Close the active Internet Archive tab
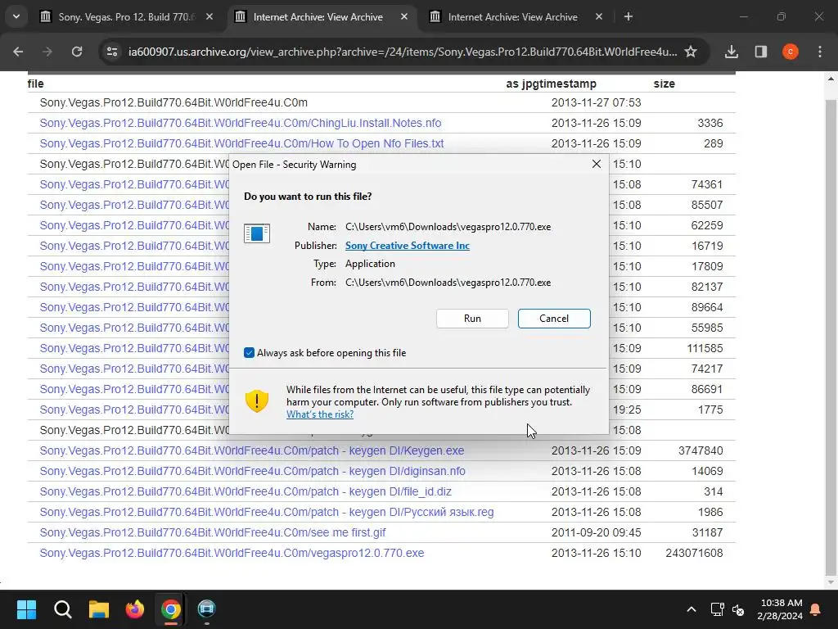This screenshot has height=629, width=838. [404, 16]
